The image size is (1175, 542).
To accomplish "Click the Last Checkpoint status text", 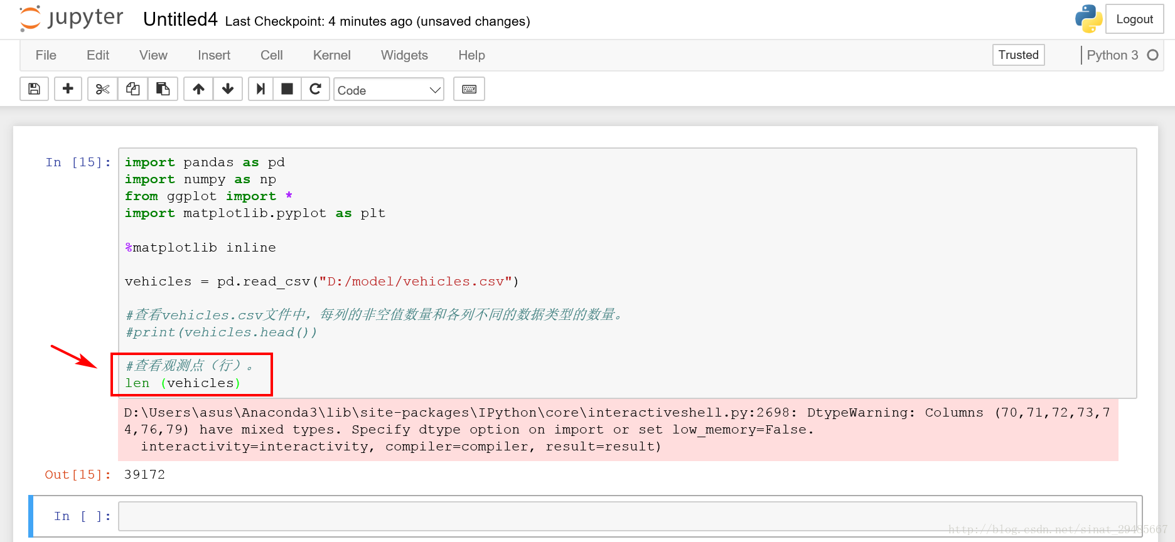I will 377,21.
